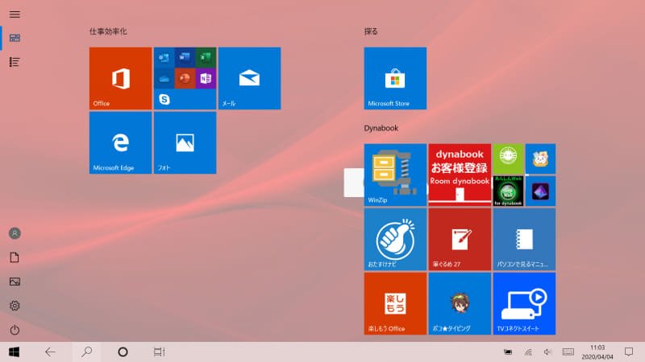Launch the Microsoft Edge tile
Screen dimensions: 645x362
(120, 143)
